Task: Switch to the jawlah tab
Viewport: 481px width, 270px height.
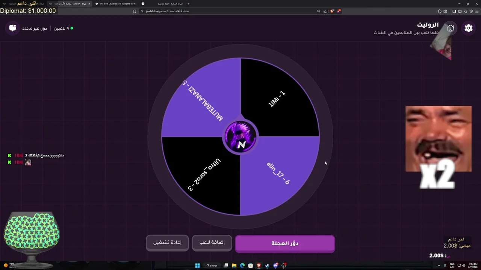Action: [70, 4]
